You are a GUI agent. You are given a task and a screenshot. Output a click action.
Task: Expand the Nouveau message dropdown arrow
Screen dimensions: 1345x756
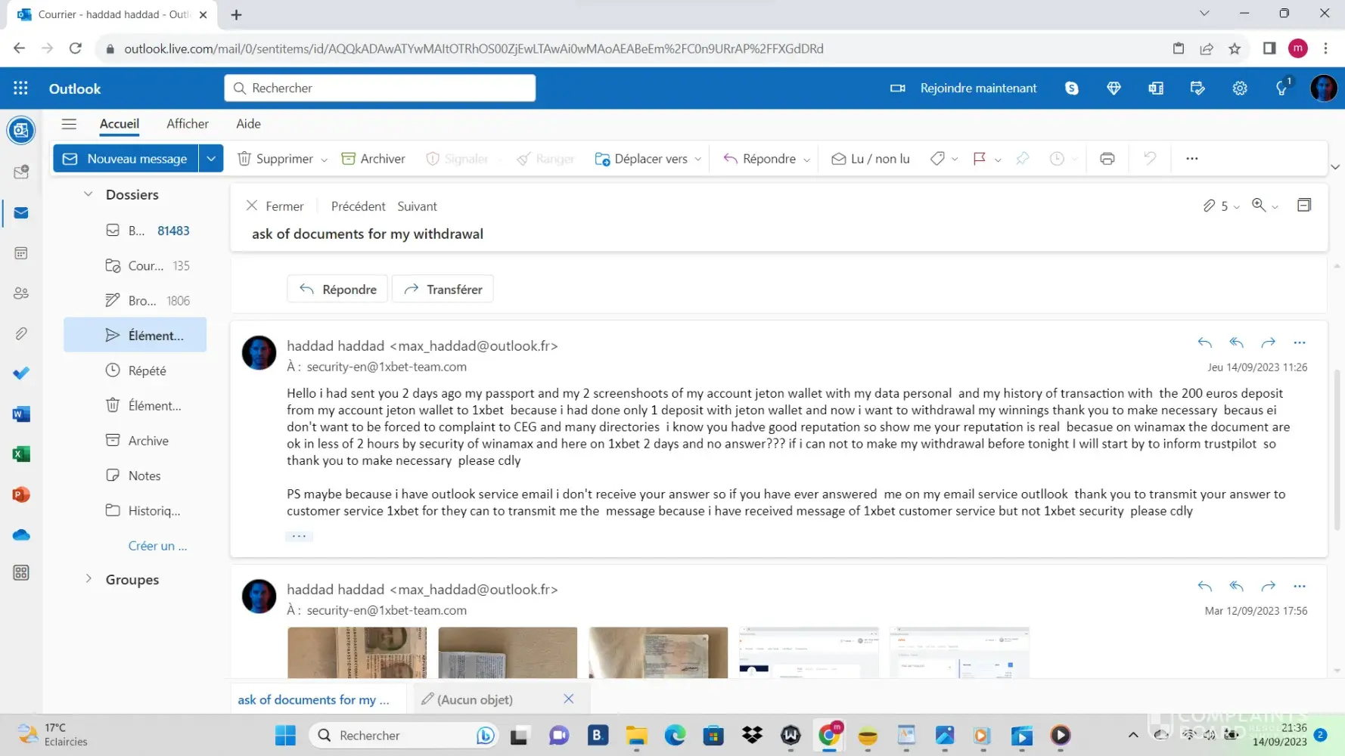211,159
